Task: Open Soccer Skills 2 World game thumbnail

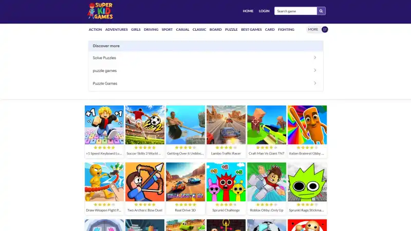Action: [x=145, y=125]
